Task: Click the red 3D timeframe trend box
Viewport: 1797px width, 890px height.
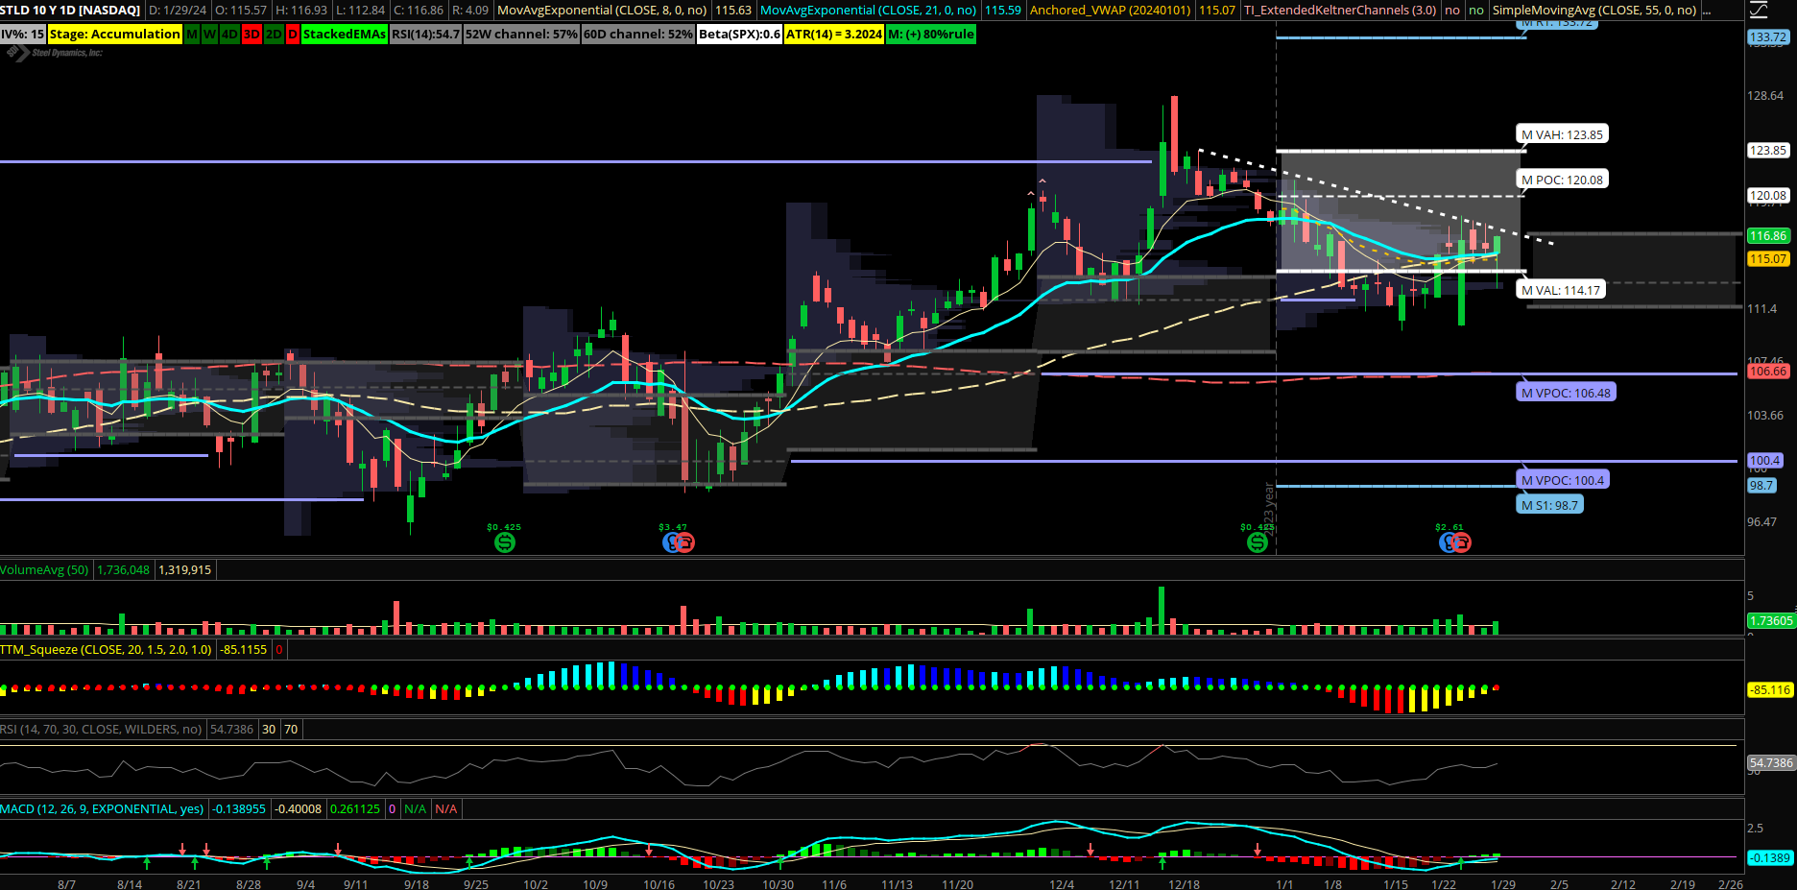Action: [252, 34]
